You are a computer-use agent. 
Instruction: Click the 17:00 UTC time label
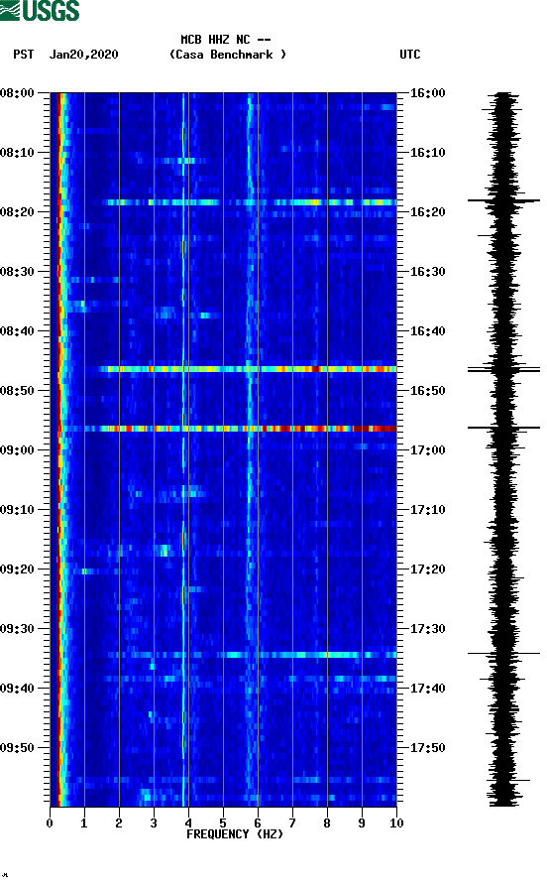[x=427, y=450]
